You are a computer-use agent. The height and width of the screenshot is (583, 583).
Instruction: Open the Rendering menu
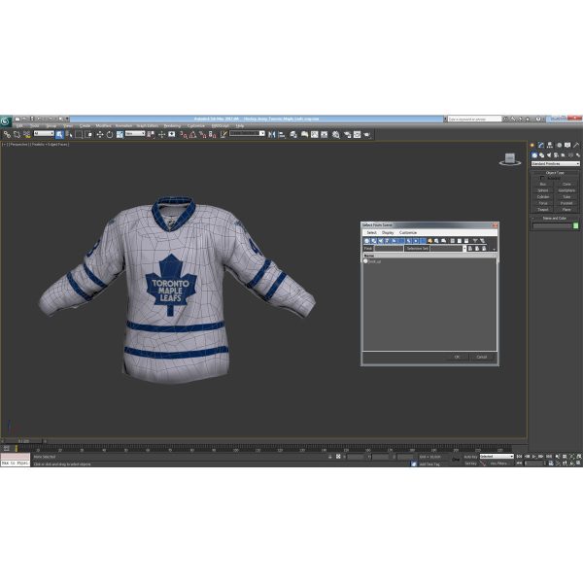coord(172,126)
